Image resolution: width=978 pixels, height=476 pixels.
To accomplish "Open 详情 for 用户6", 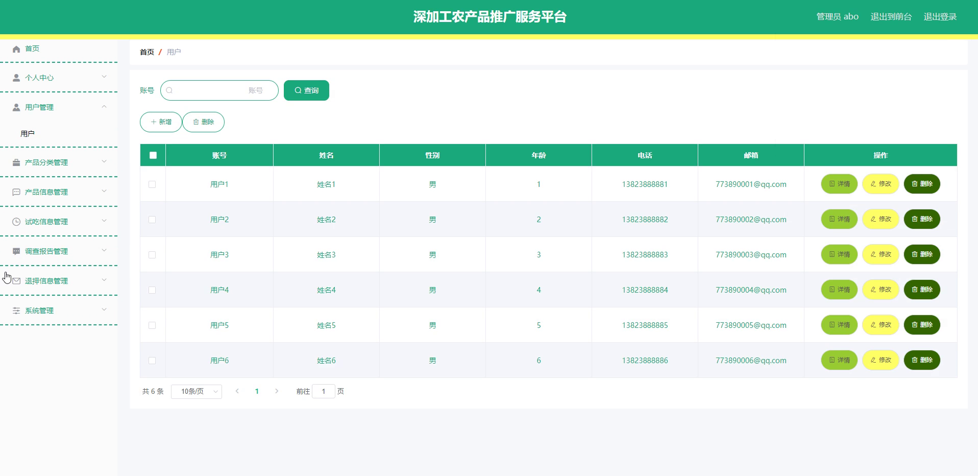I will (839, 360).
